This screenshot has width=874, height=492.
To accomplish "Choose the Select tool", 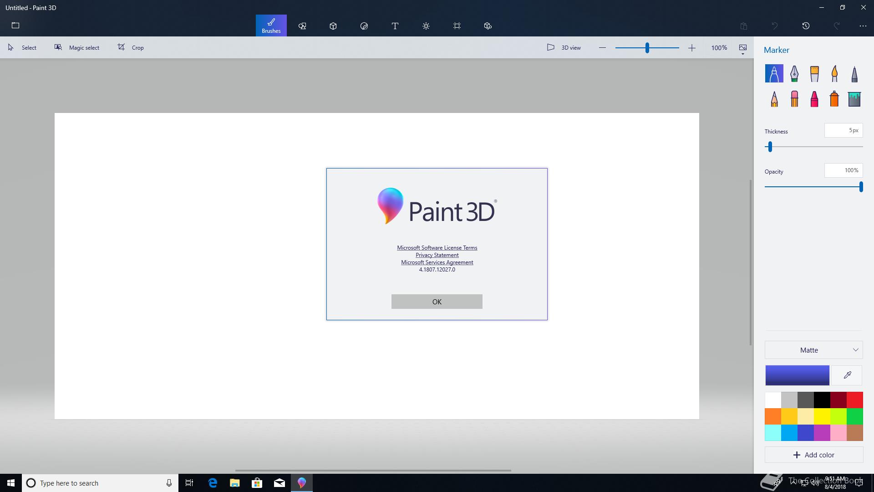I will pos(22,47).
